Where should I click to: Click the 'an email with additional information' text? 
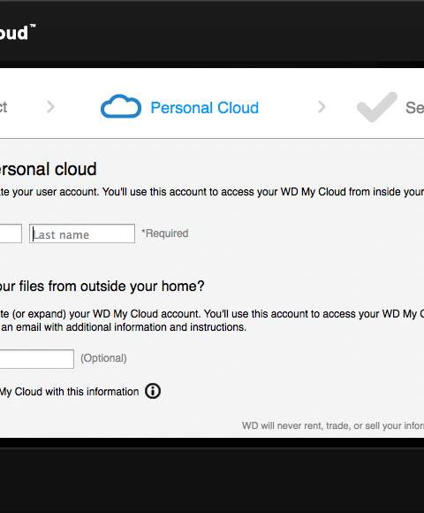click(x=124, y=327)
